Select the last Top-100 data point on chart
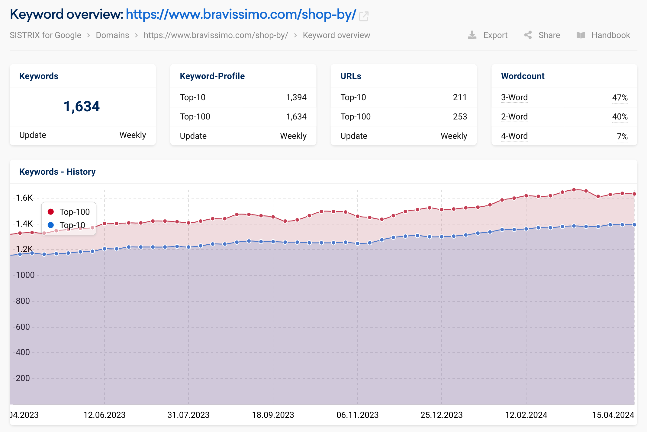The width and height of the screenshot is (647, 432). tap(634, 194)
